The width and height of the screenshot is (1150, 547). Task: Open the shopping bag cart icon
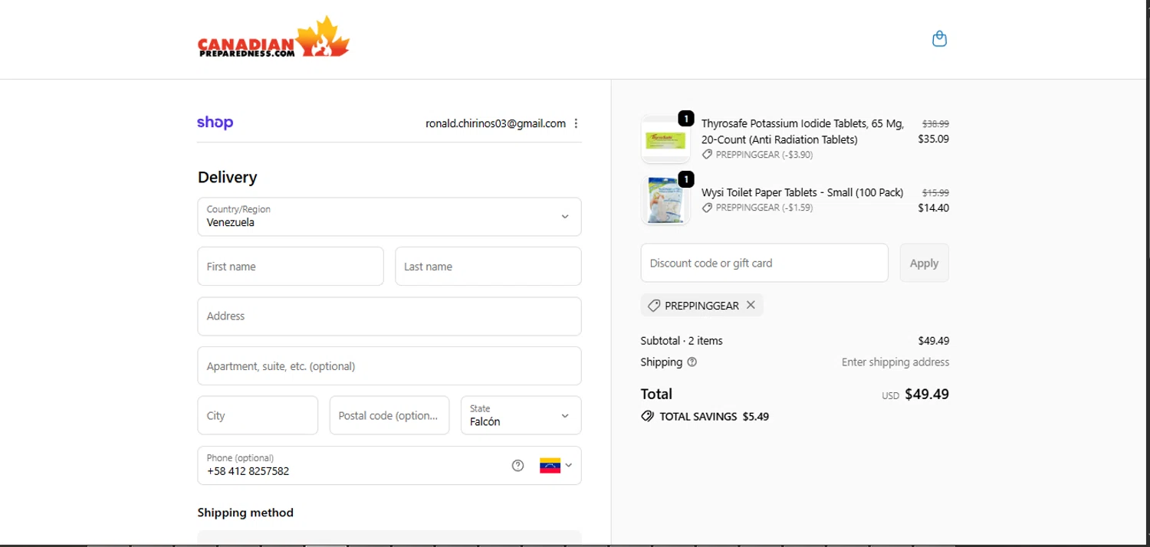pos(939,38)
